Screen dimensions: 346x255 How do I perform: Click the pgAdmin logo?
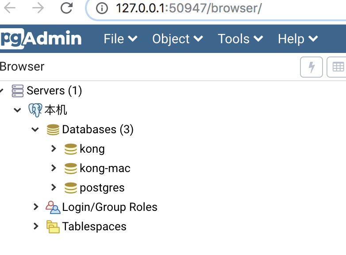pos(41,39)
